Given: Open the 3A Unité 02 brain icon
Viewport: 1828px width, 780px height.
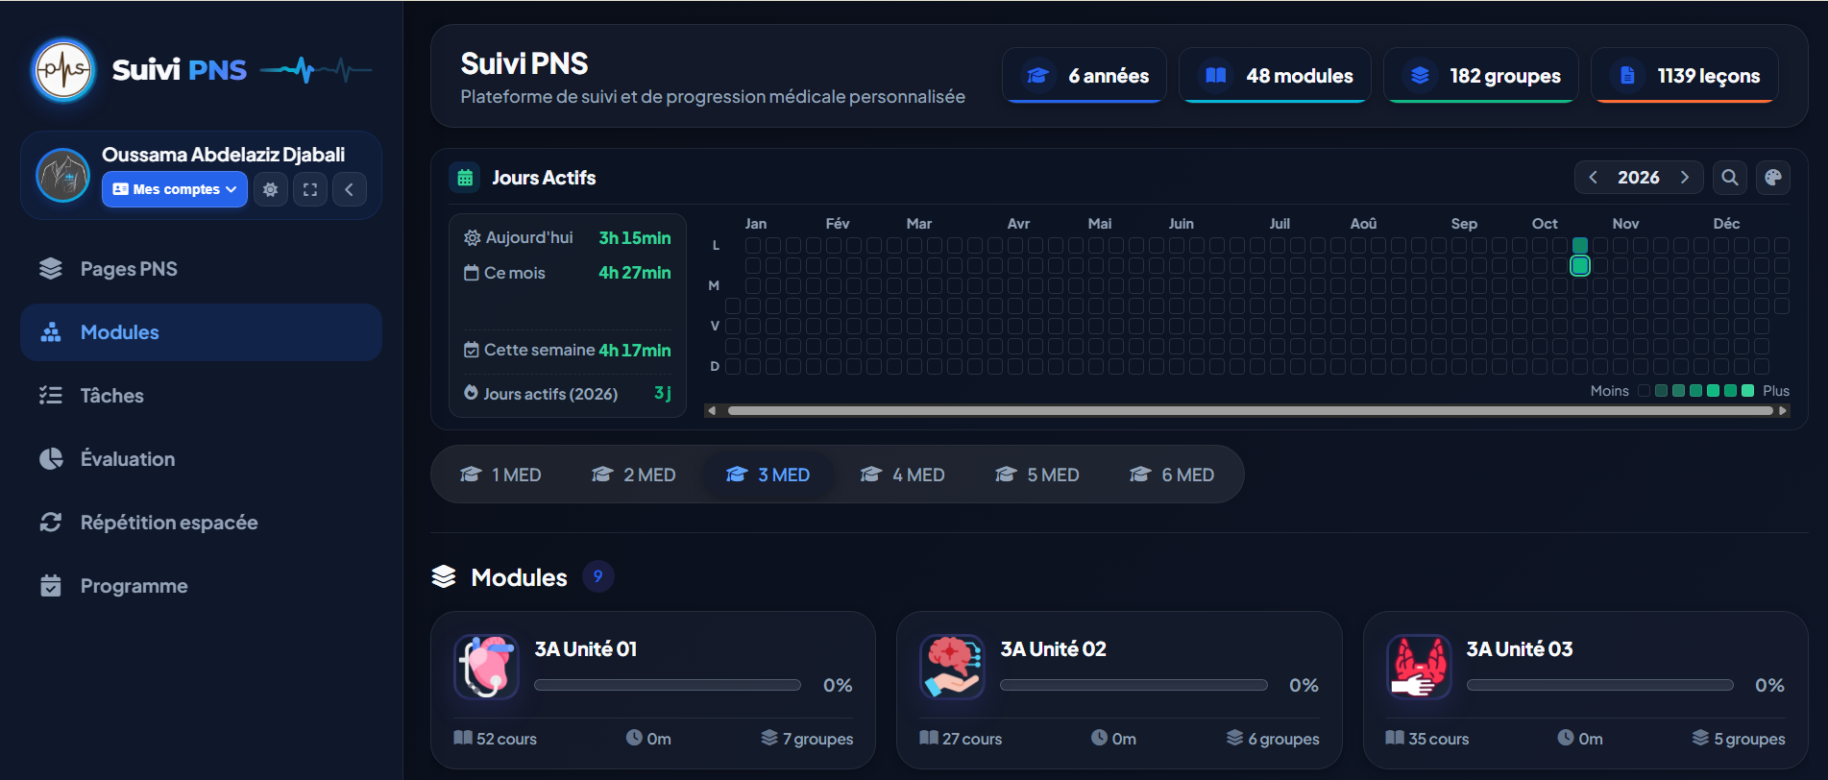Looking at the screenshot, I should (952, 667).
